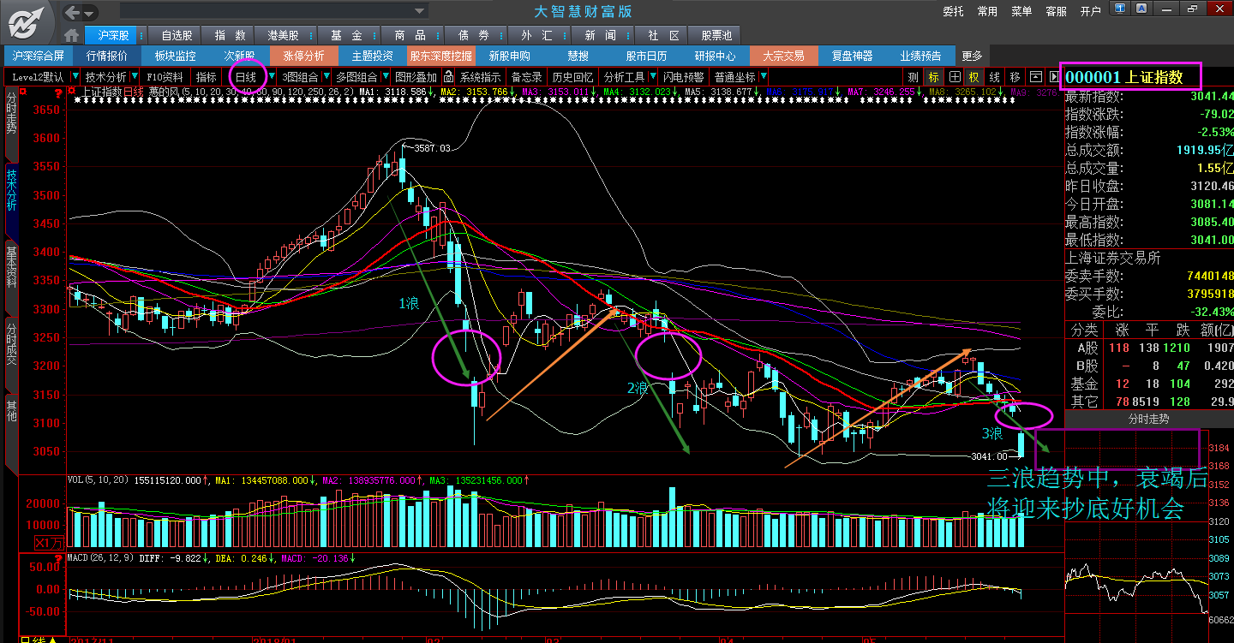Click the VOL(5,10,20) indicator label
The width and height of the screenshot is (1234, 643).
click(96, 480)
